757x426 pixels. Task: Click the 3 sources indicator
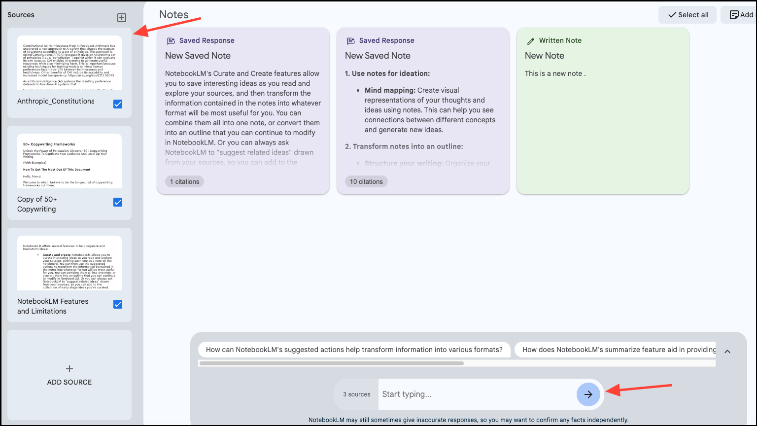tap(356, 394)
